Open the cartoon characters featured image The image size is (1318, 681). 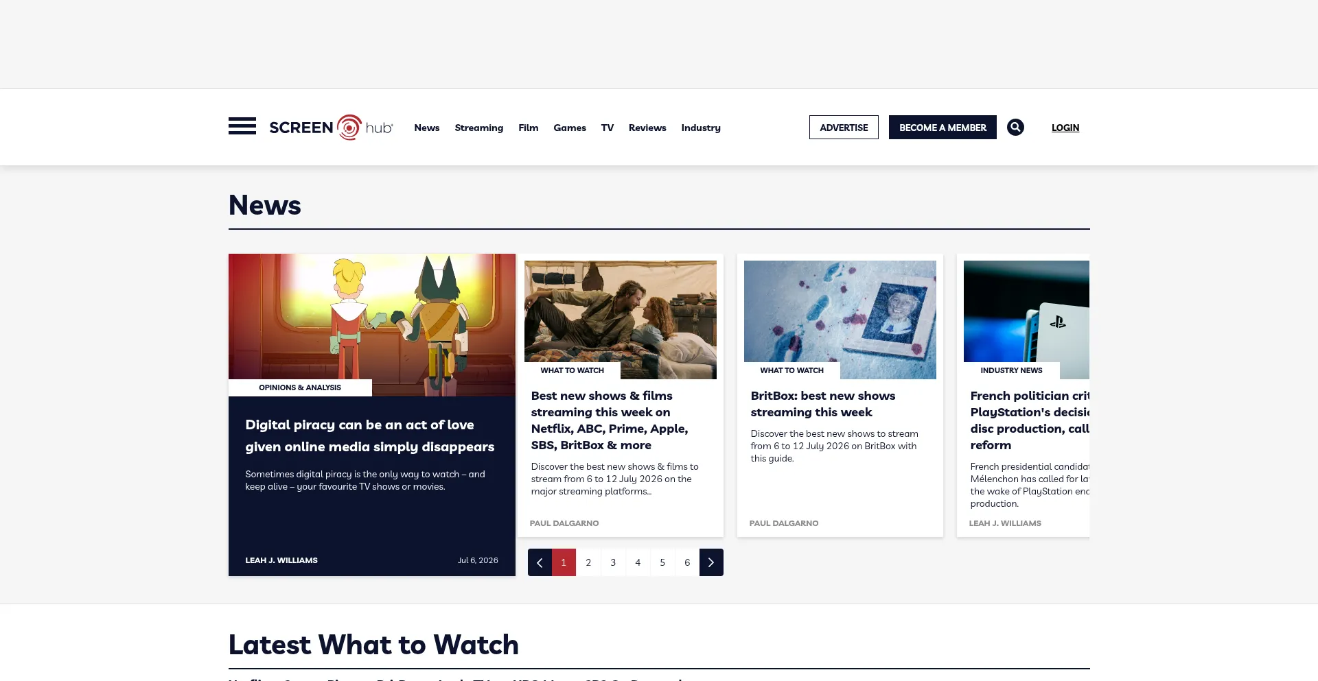(x=372, y=325)
